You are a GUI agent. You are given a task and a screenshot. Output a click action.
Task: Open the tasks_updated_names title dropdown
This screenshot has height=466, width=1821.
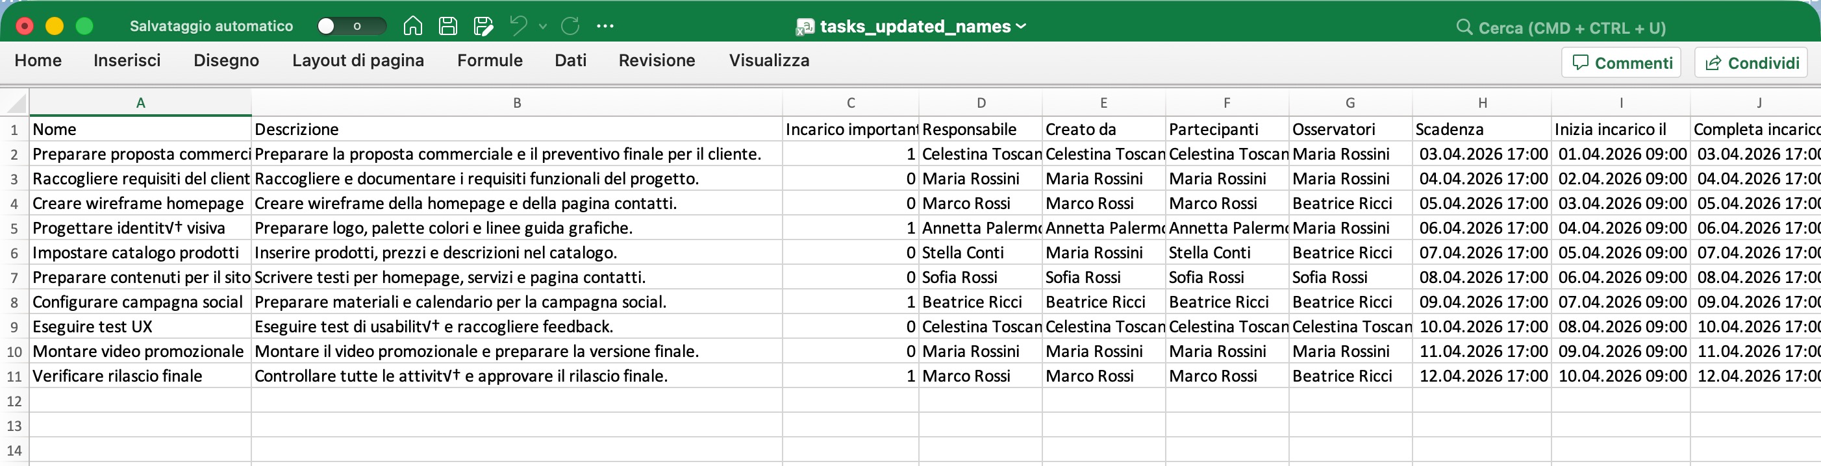coord(1021,26)
